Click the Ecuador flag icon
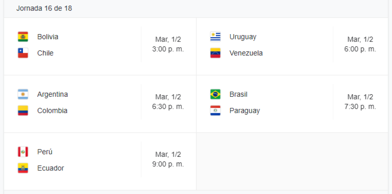Viewport: 392px width, 194px height. [x=23, y=168]
